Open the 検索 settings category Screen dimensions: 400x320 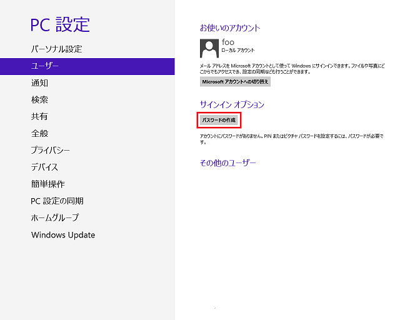tap(39, 99)
